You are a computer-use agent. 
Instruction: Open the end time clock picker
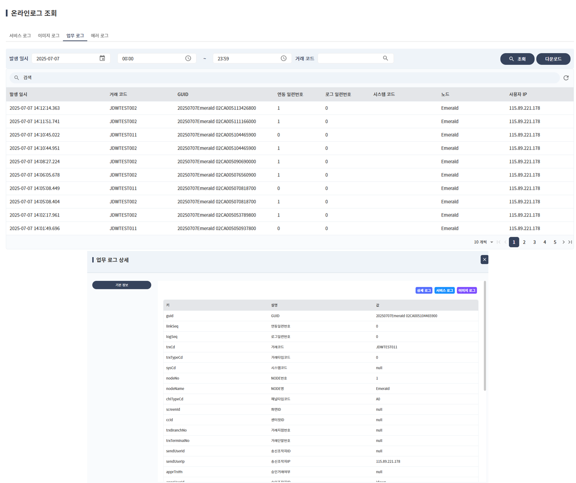pyautogui.click(x=283, y=58)
